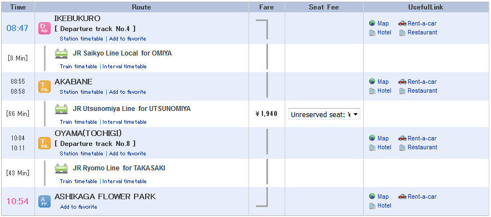Click the globe Map icon in IKEBUKURO row
491x217 pixels.
(x=372, y=23)
